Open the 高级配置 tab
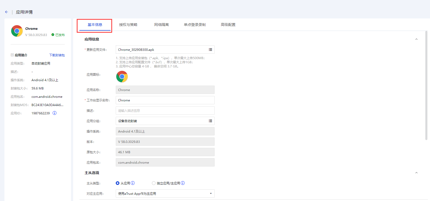The height and width of the screenshot is (201, 430). tap(228, 25)
